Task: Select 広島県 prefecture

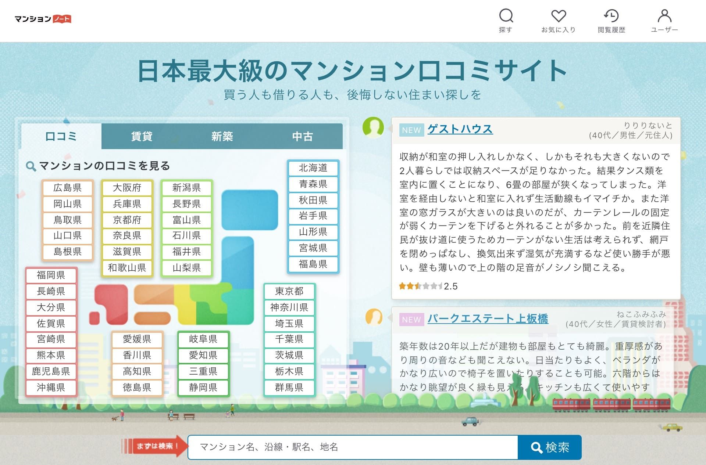Action: [67, 188]
